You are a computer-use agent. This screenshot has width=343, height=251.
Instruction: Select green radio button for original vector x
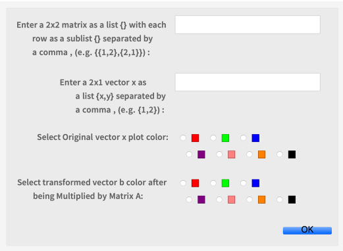(213, 138)
